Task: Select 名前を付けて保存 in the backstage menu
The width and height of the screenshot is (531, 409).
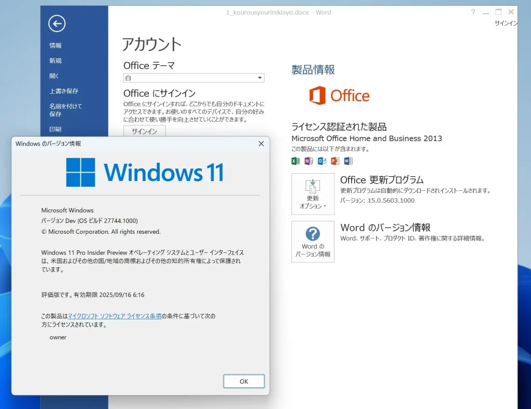Action: 66,110
